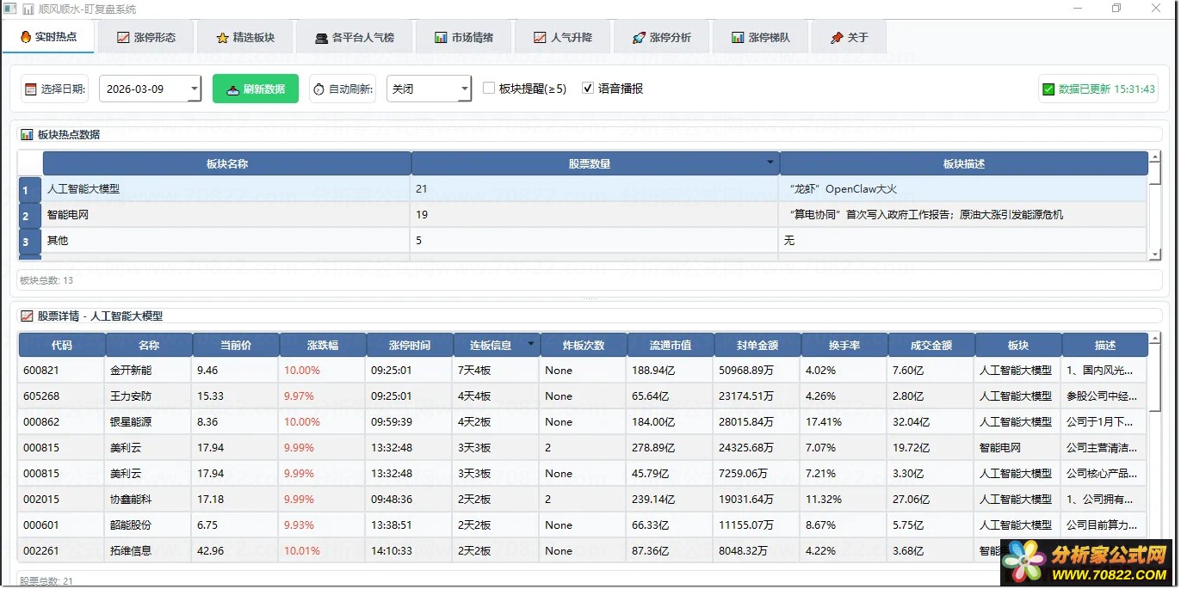Click the chart icon on 涨停形态 tab
The height and width of the screenshot is (589, 1181).
(123, 38)
